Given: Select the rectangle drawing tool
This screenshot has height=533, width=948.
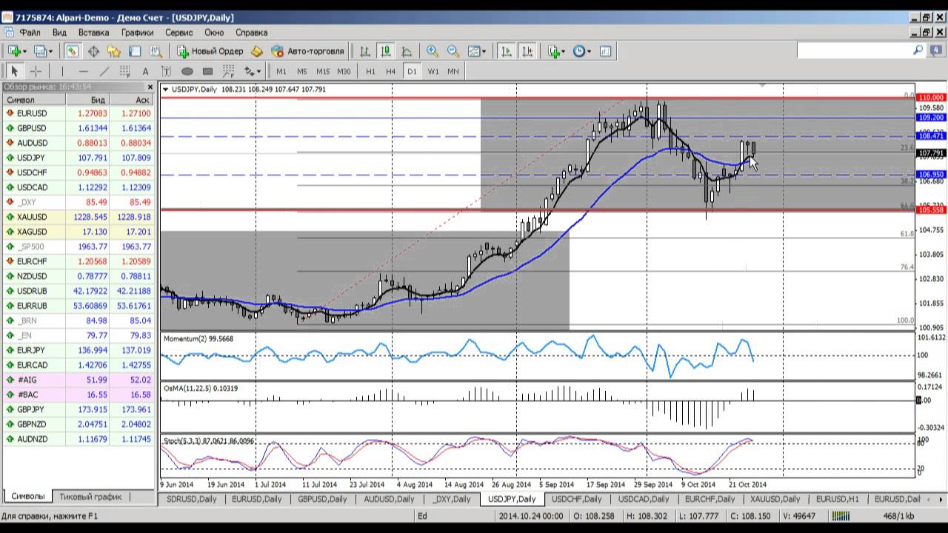Looking at the screenshot, I should point(207,71).
